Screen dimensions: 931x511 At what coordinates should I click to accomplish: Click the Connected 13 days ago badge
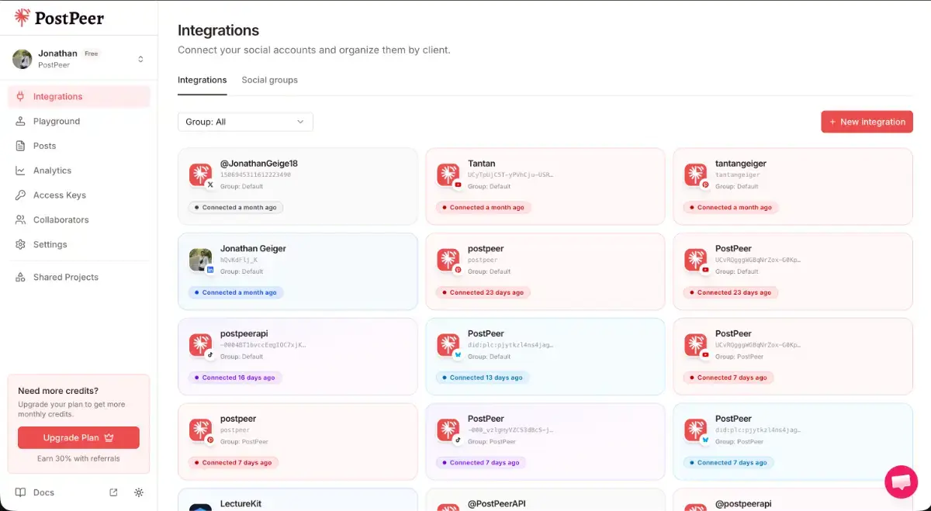click(483, 378)
